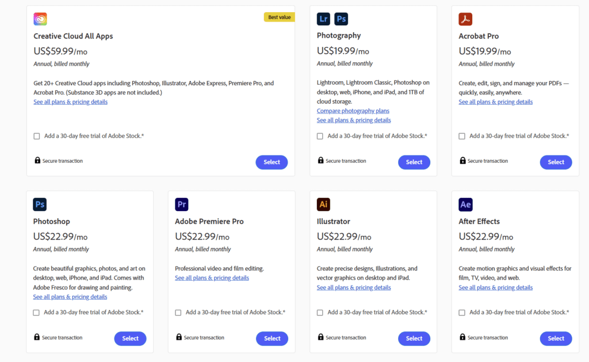Click the Ps icon in Photography card
The image size is (589, 362).
coord(341,19)
